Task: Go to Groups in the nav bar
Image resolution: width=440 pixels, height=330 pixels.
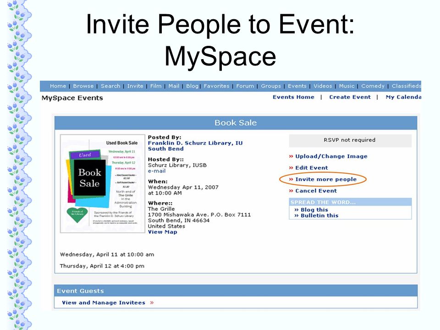Action: 271,86
